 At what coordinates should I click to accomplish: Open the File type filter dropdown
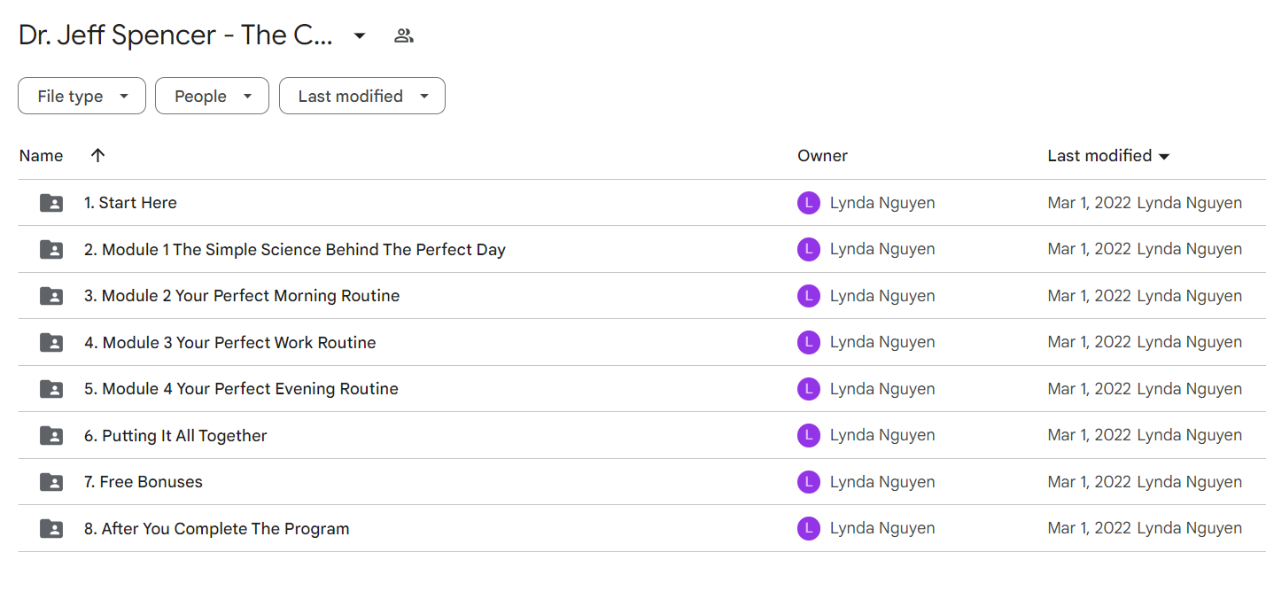click(x=82, y=96)
